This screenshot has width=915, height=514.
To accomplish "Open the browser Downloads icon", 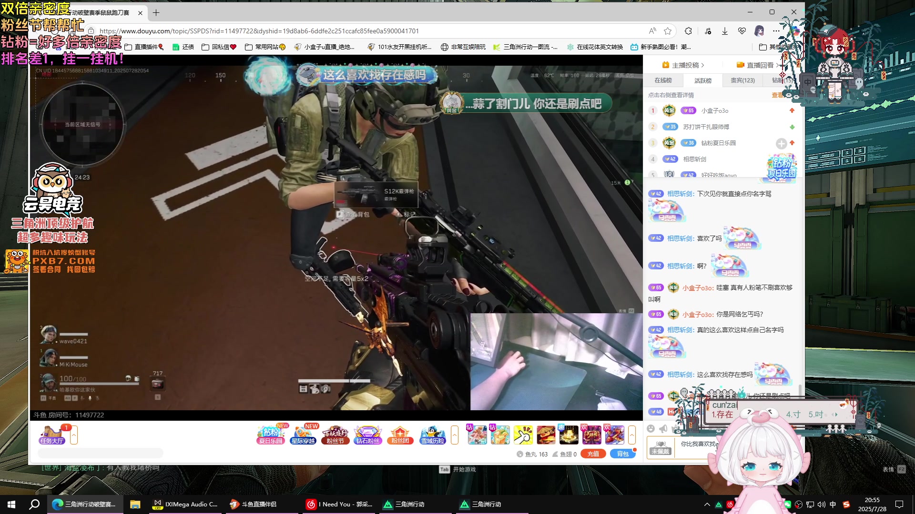I will [724, 31].
